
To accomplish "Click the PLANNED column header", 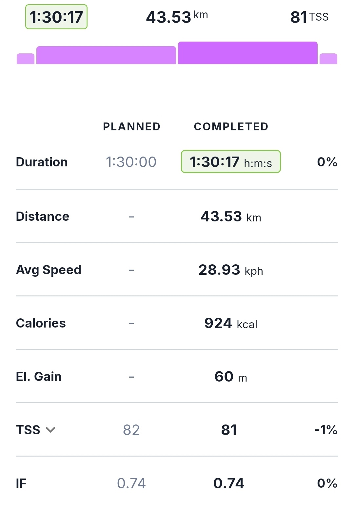I will point(131,127).
